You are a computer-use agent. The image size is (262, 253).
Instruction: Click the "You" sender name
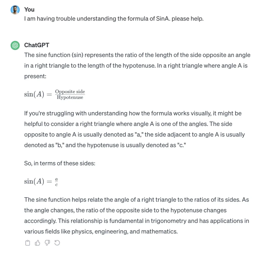29,9
